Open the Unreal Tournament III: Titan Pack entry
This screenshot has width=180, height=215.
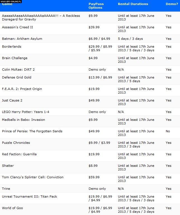point(29,196)
